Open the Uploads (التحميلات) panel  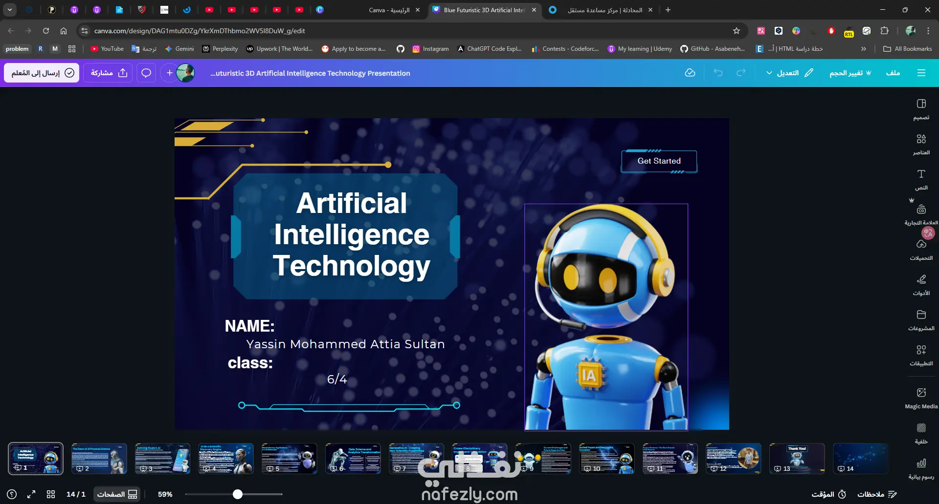point(921,250)
